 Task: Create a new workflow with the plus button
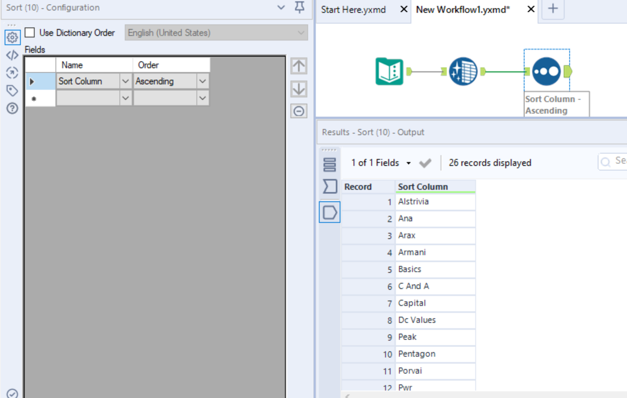pos(553,9)
